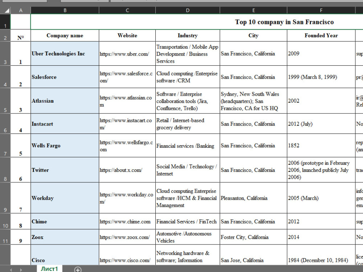The height and width of the screenshot is (272, 363).
Task: Select the https://www.chime.com cell
Action: coord(127,221)
